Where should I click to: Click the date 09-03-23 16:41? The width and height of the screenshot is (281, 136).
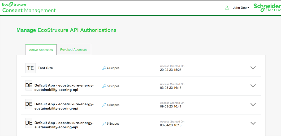coord(171,107)
